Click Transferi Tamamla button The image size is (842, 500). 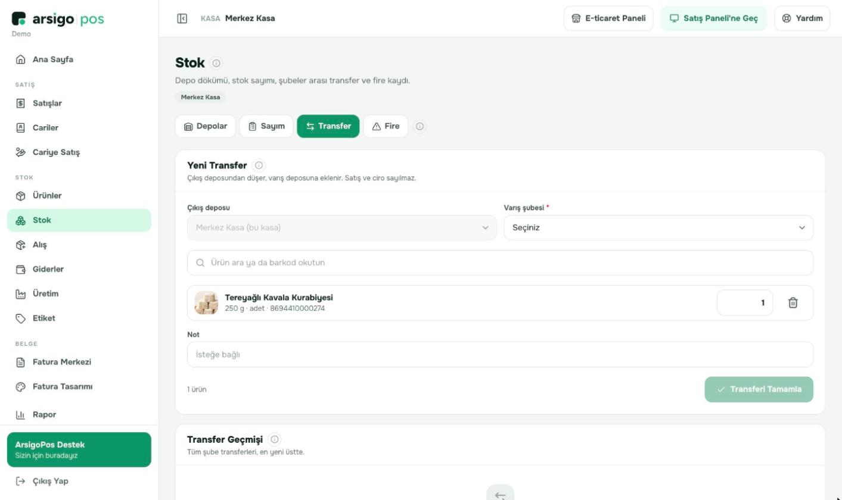759,389
